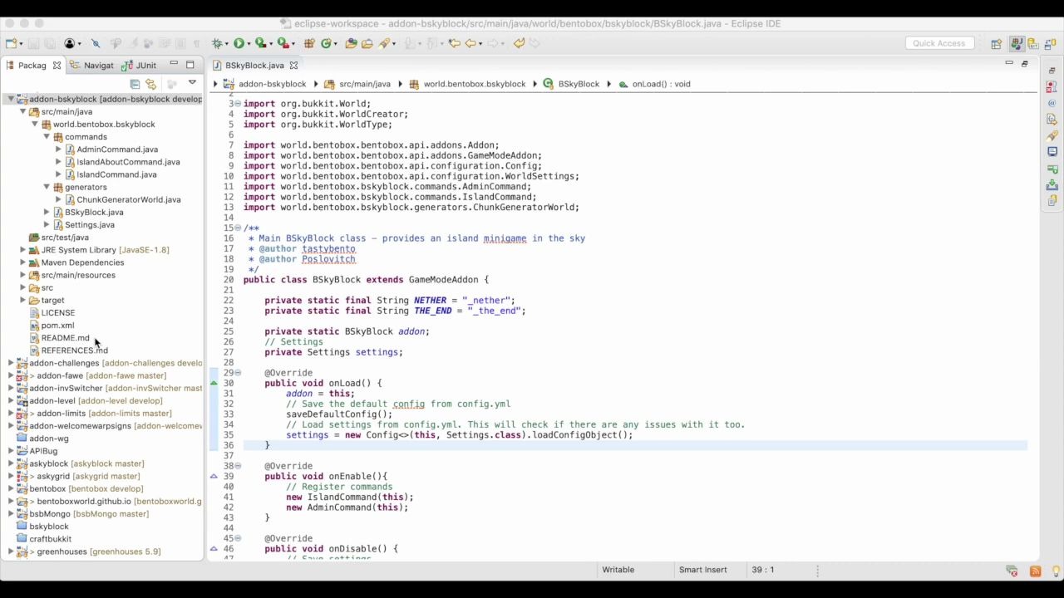Open the Problems view icon in right trim
This screenshot has width=1064, height=598.
[x=1052, y=86]
